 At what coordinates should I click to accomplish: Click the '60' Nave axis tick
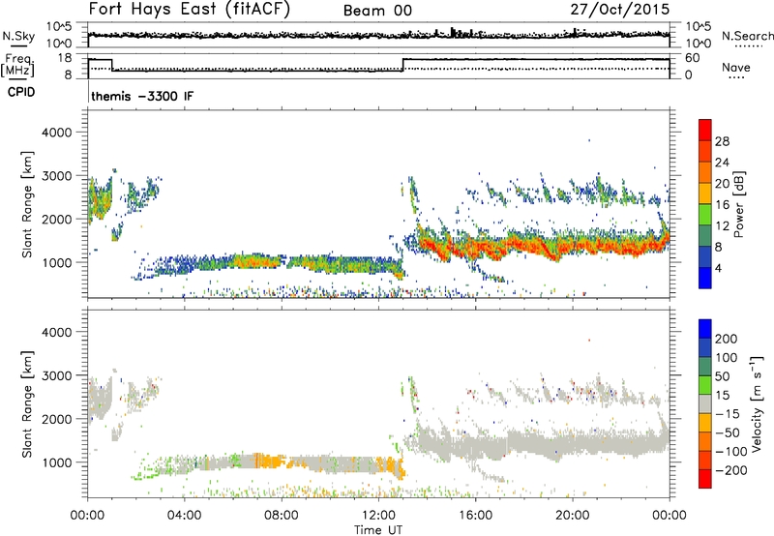[x=693, y=58]
